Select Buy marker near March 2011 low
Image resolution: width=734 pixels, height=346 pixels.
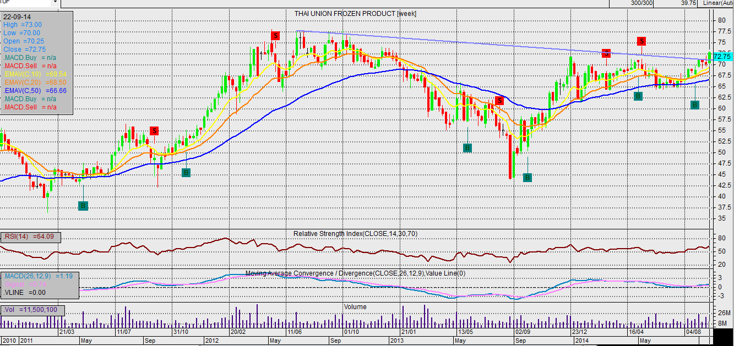click(x=83, y=206)
